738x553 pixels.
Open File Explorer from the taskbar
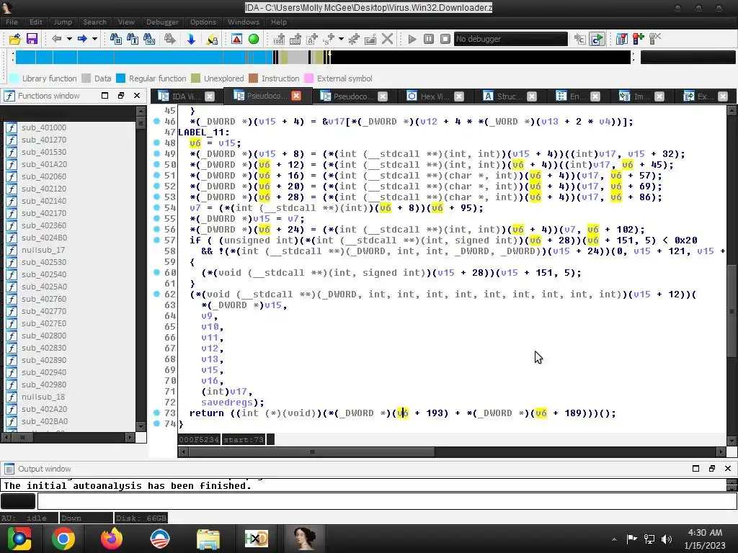[x=208, y=539]
